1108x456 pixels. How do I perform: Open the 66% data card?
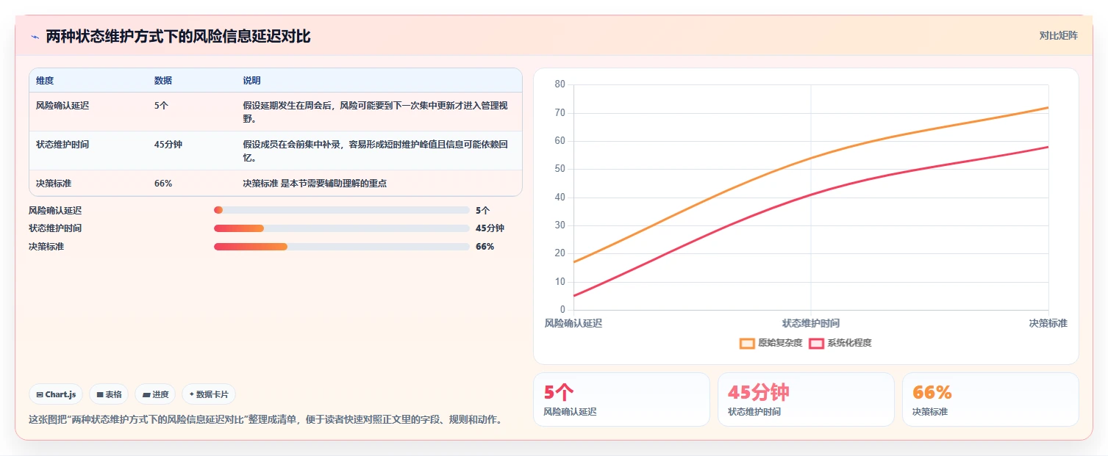click(x=990, y=399)
